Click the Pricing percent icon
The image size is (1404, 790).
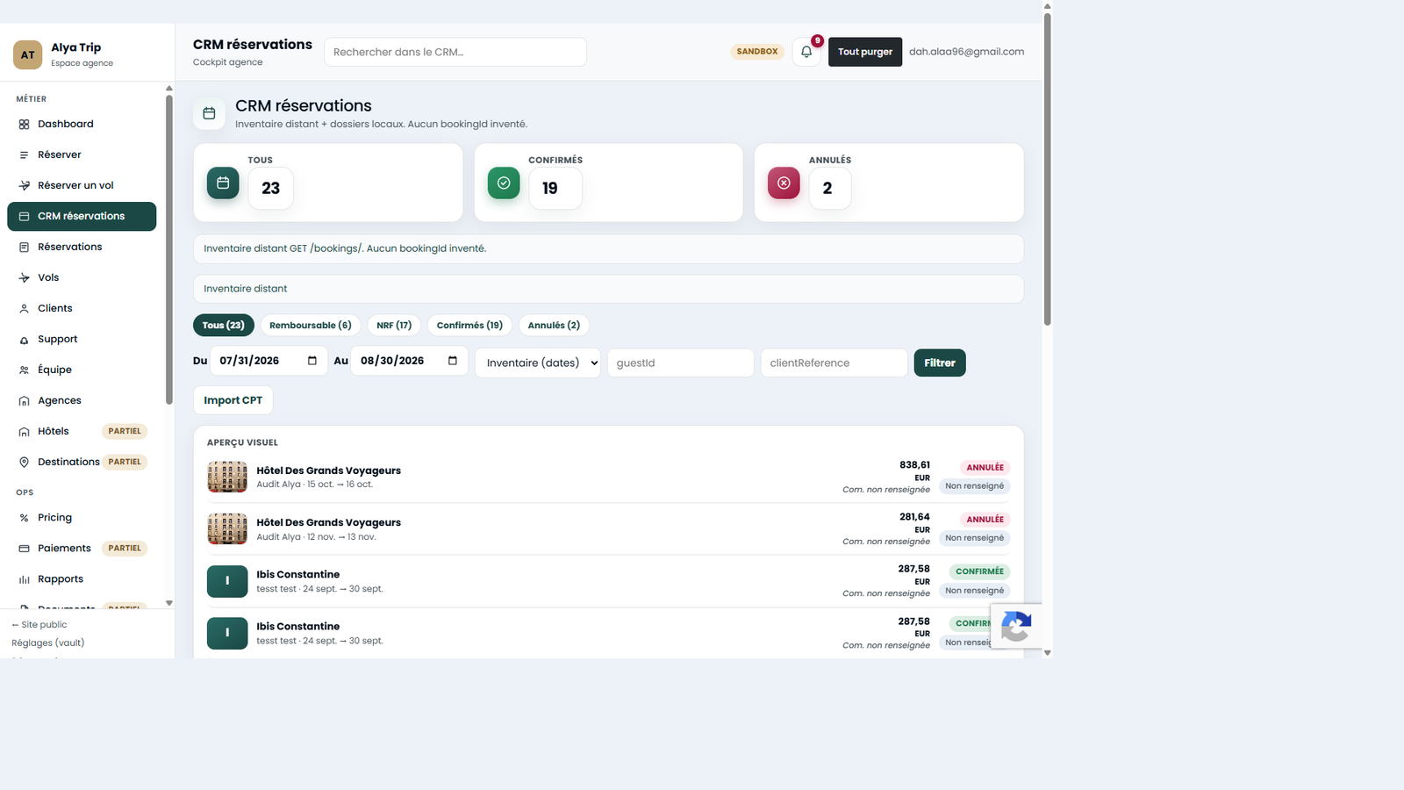pyautogui.click(x=24, y=518)
